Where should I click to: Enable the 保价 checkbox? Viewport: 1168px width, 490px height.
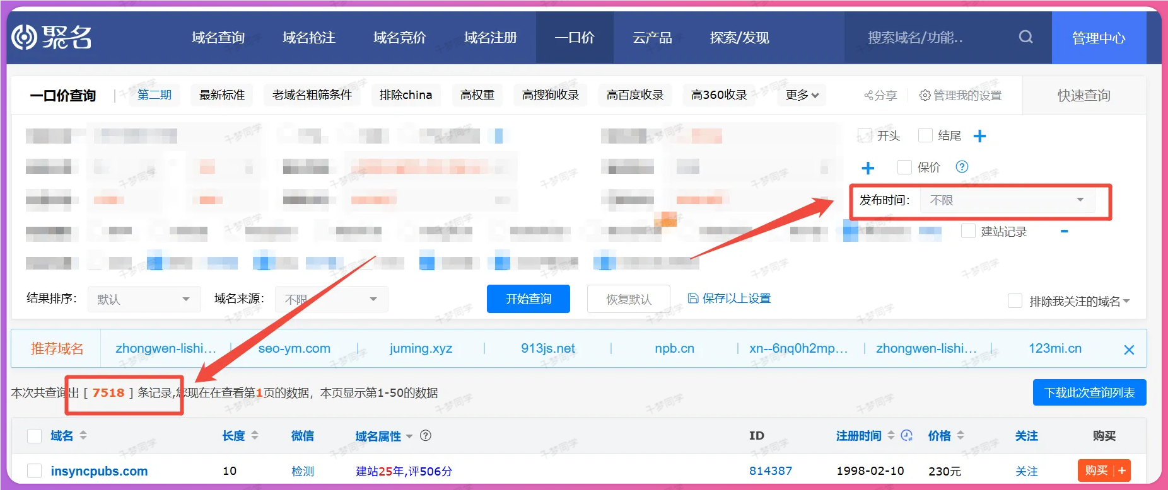904,167
